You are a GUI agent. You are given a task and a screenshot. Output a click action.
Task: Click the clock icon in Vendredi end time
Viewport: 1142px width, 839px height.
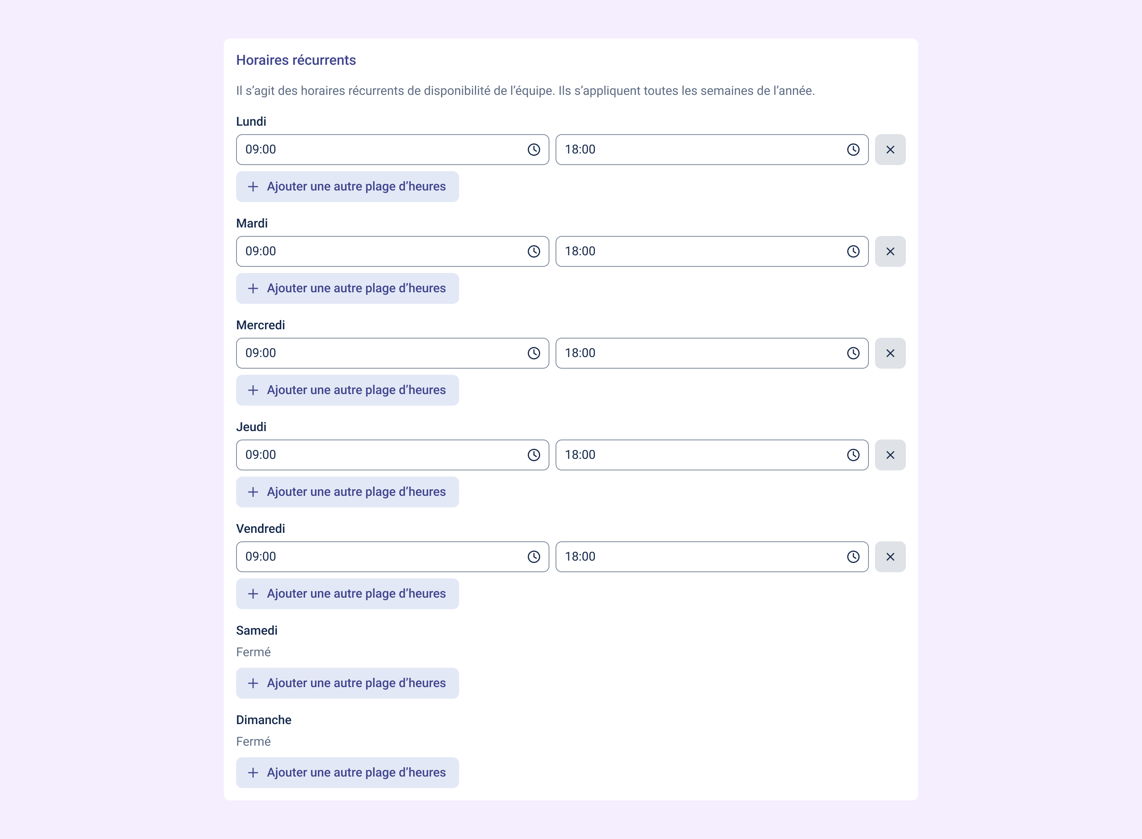pos(853,557)
